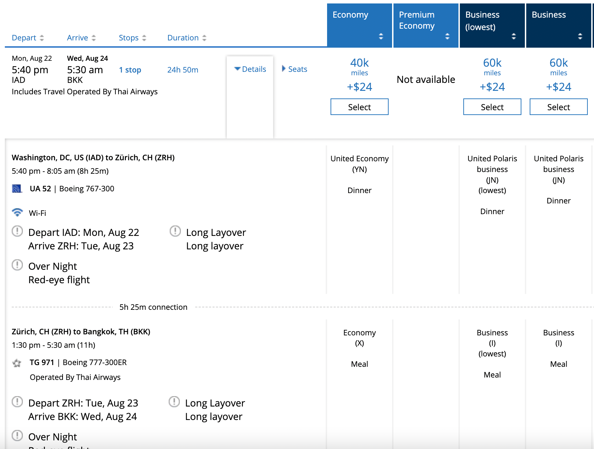Select the 40k miles Economy fare
Image resolution: width=594 pixels, height=449 pixels.
[x=359, y=107]
